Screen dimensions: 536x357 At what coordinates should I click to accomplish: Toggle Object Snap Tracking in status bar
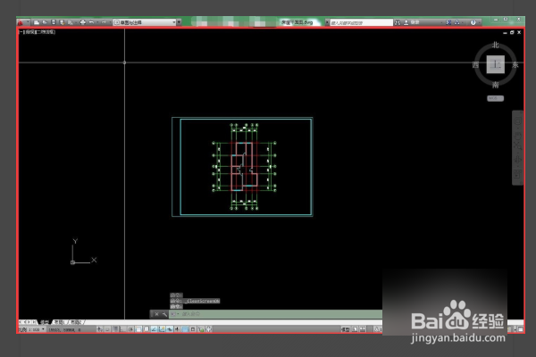tap(155, 329)
